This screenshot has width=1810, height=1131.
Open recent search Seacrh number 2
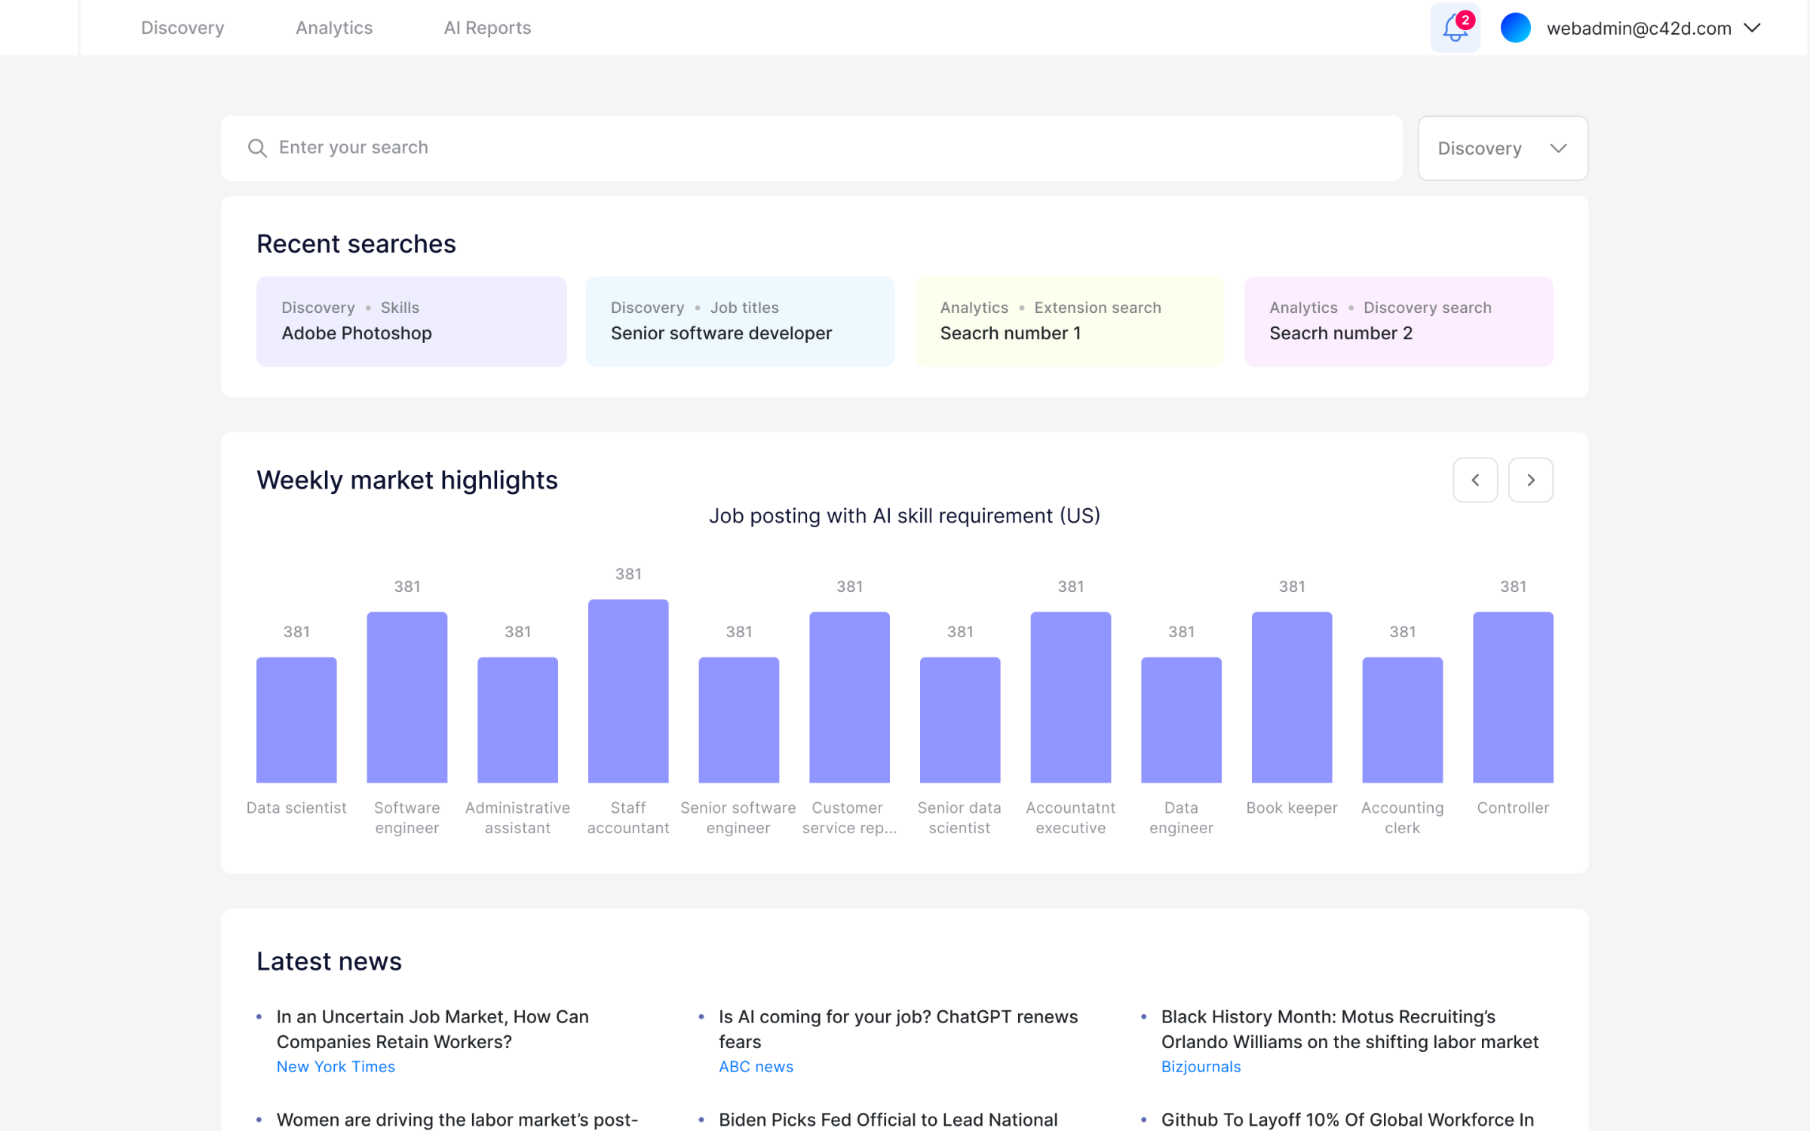click(1398, 321)
